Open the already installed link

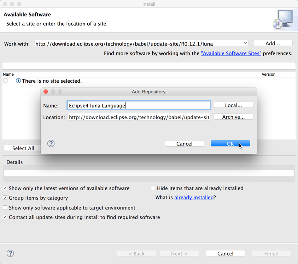(194, 198)
